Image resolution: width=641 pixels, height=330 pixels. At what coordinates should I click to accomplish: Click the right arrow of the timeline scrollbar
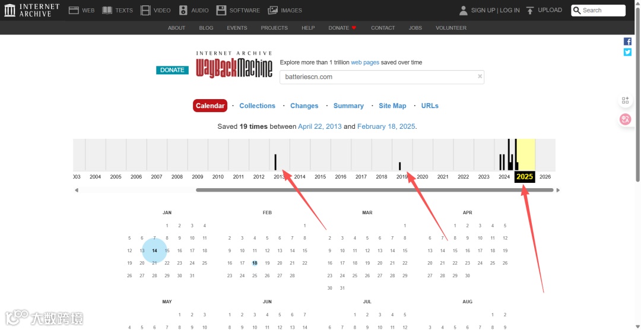click(558, 190)
